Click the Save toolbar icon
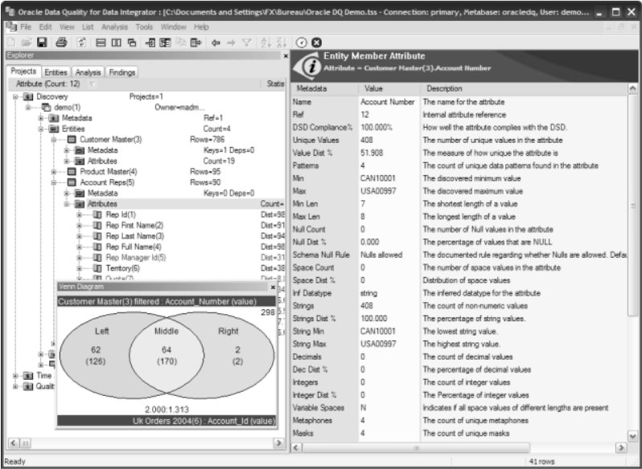The image size is (642, 469). click(x=42, y=43)
